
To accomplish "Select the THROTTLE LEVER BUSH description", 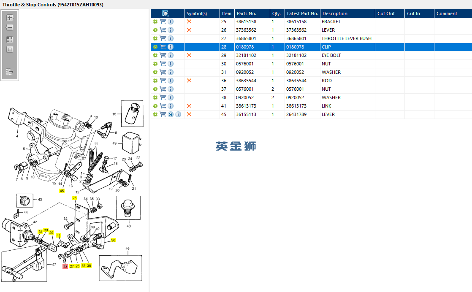I will 347,38.
